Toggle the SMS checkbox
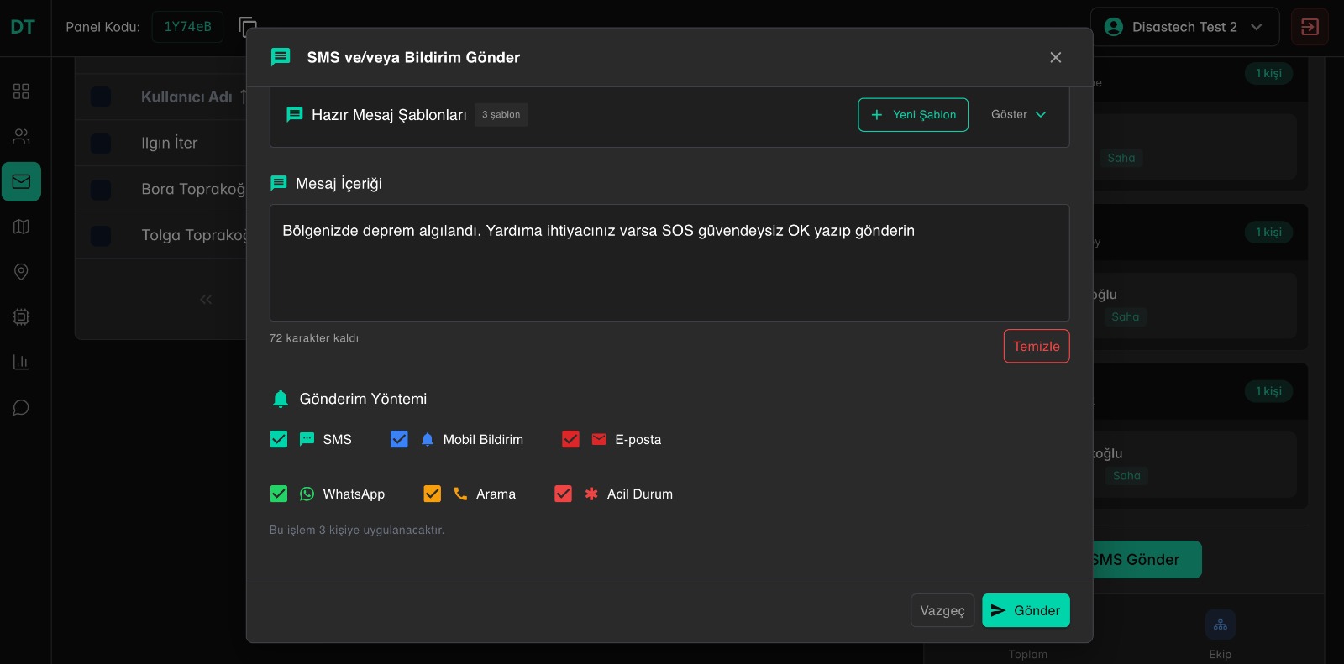 [279, 439]
